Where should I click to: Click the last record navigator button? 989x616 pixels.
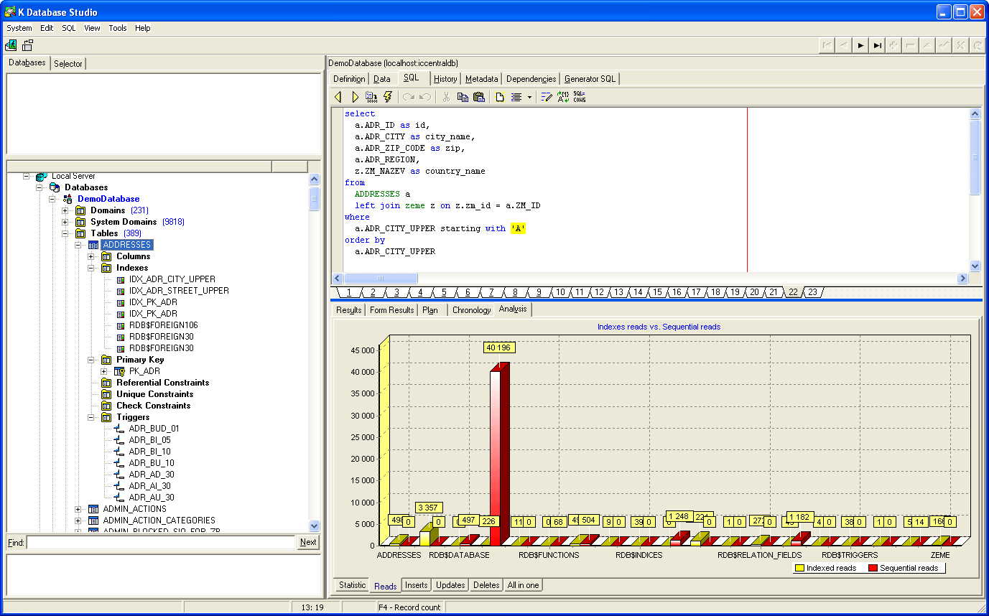(877, 45)
